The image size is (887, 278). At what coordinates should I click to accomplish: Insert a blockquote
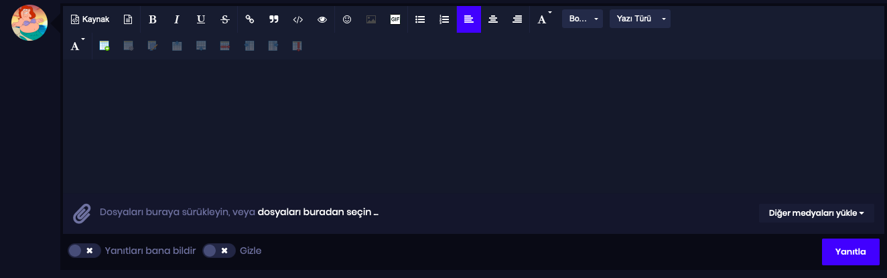pos(274,19)
